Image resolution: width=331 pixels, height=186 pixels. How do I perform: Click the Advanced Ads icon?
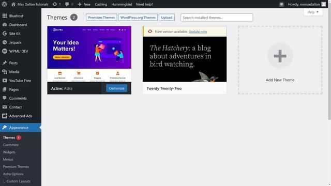point(5,116)
